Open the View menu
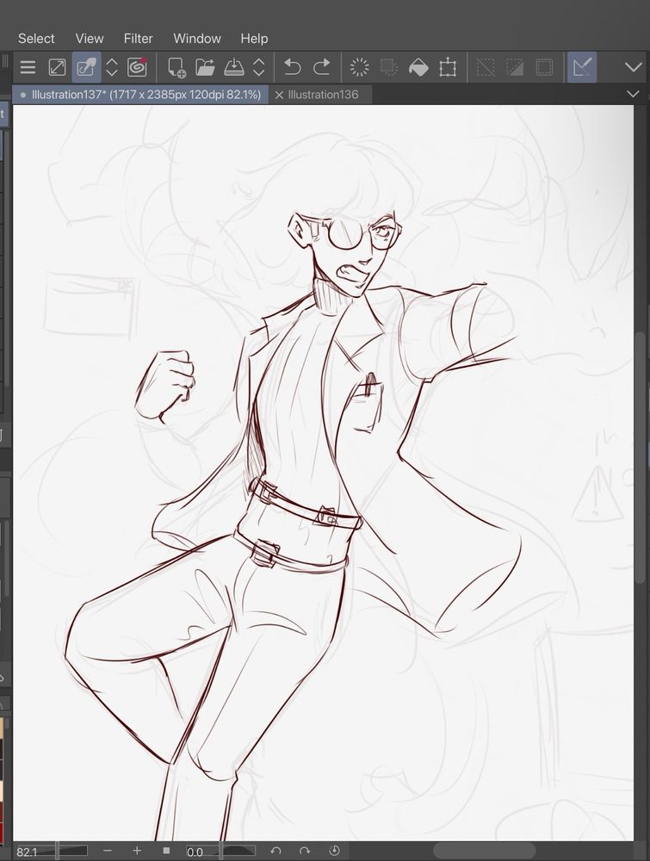The image size is (650, 861). [90, 39]
